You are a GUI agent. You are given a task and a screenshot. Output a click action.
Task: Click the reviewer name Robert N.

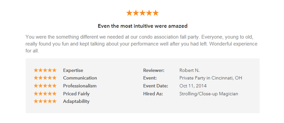190,70
